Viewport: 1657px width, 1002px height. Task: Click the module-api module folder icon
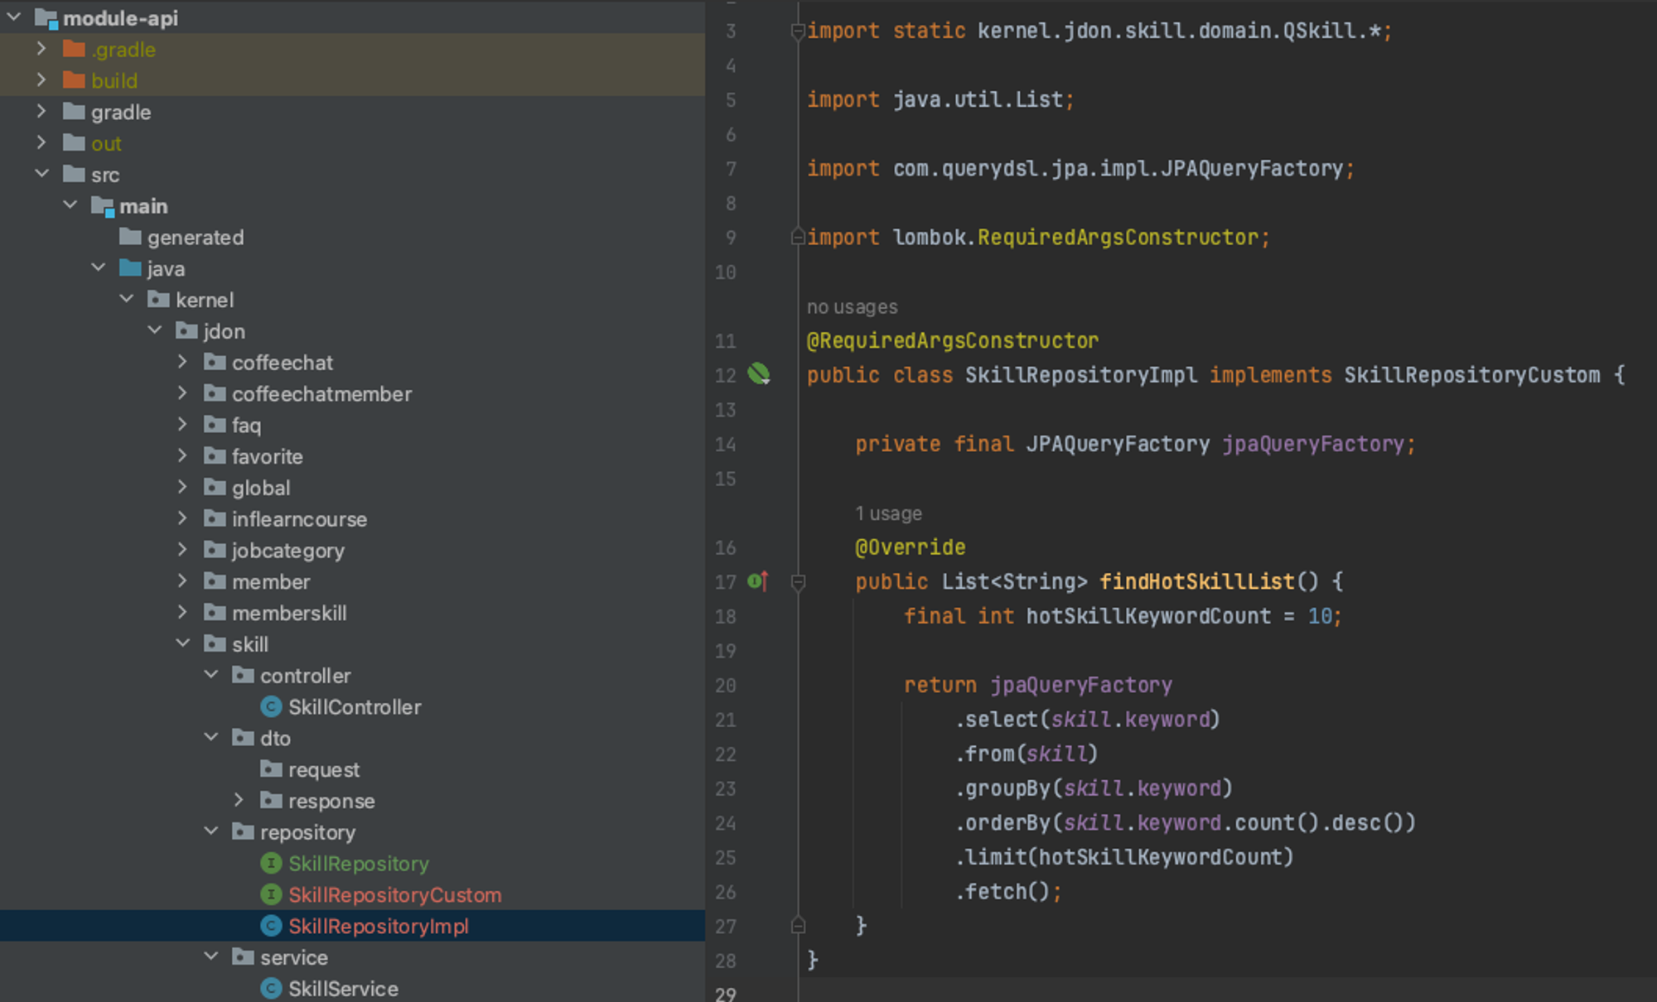(x=46, y=18)
